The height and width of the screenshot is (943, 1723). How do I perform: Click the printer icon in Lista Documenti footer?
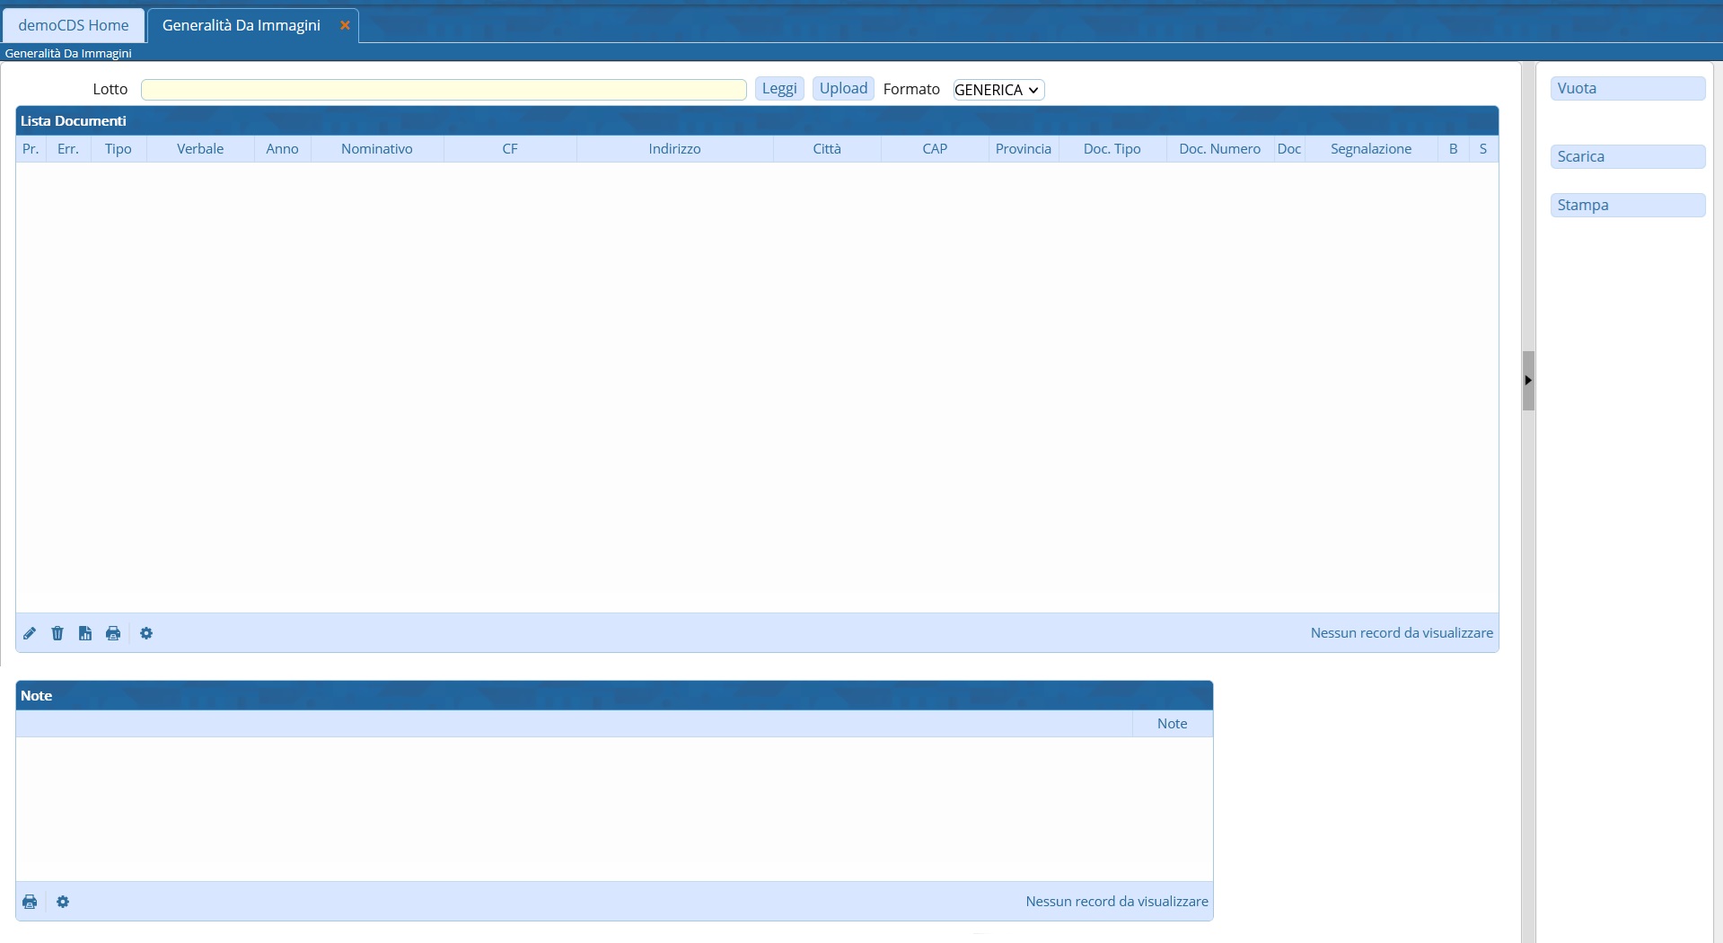click(113, 633)
